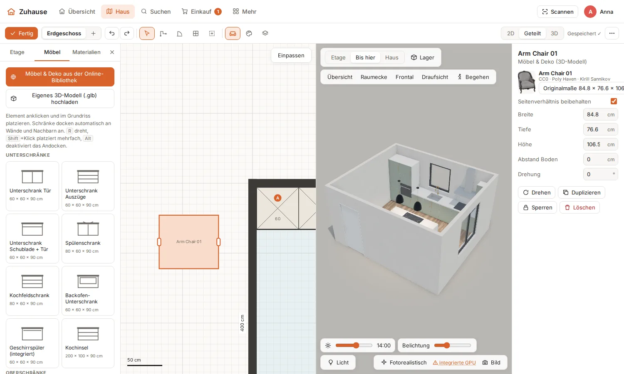Toggle the furniture sofa panel icon
This screenshot has height=374, width=624.
point(233,33)
